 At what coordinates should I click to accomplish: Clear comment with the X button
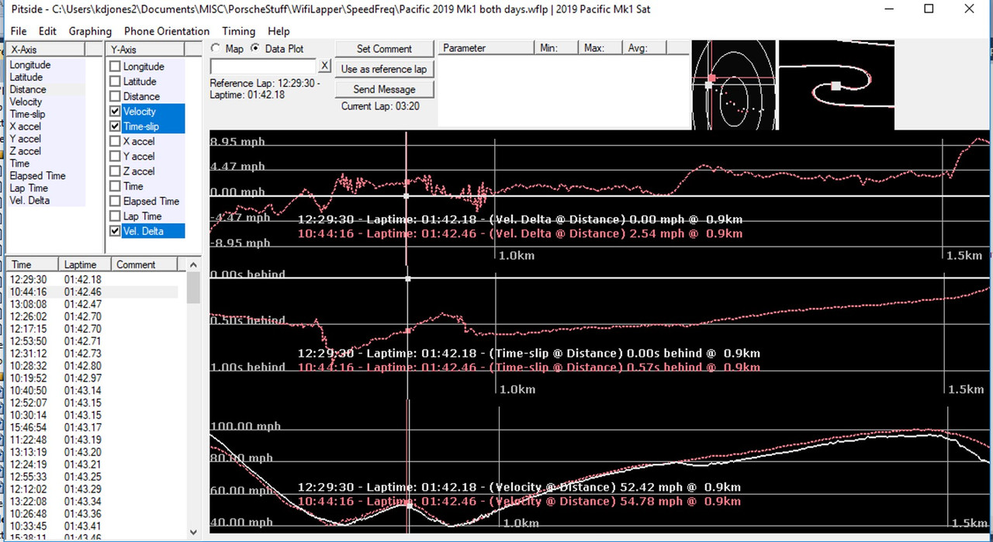click(x=325, y=67)
